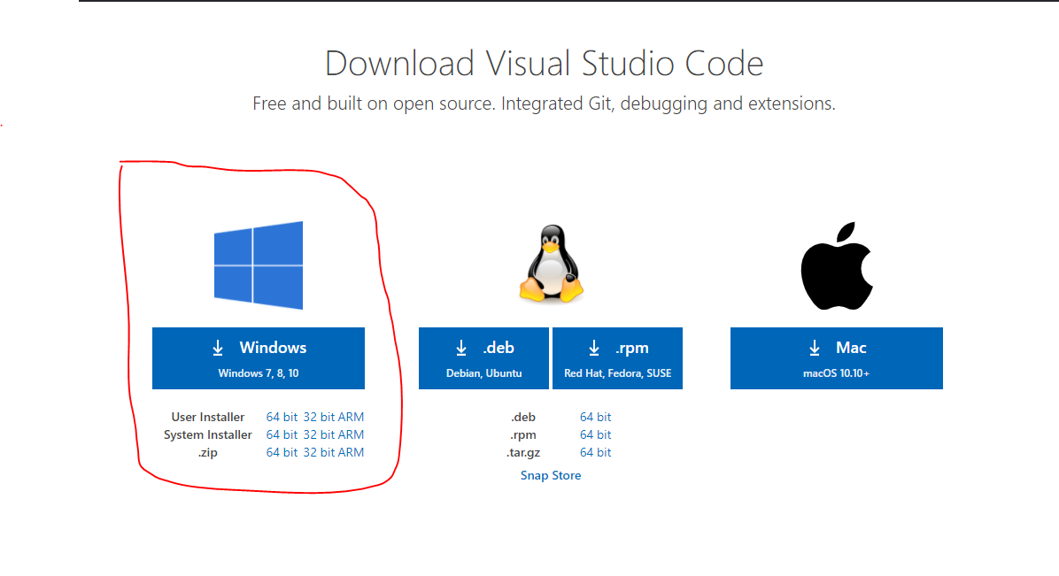This screenshot has height=576, width=1059.
Task: Download Windows .zip 32 bit
Action: pos(319,452)
